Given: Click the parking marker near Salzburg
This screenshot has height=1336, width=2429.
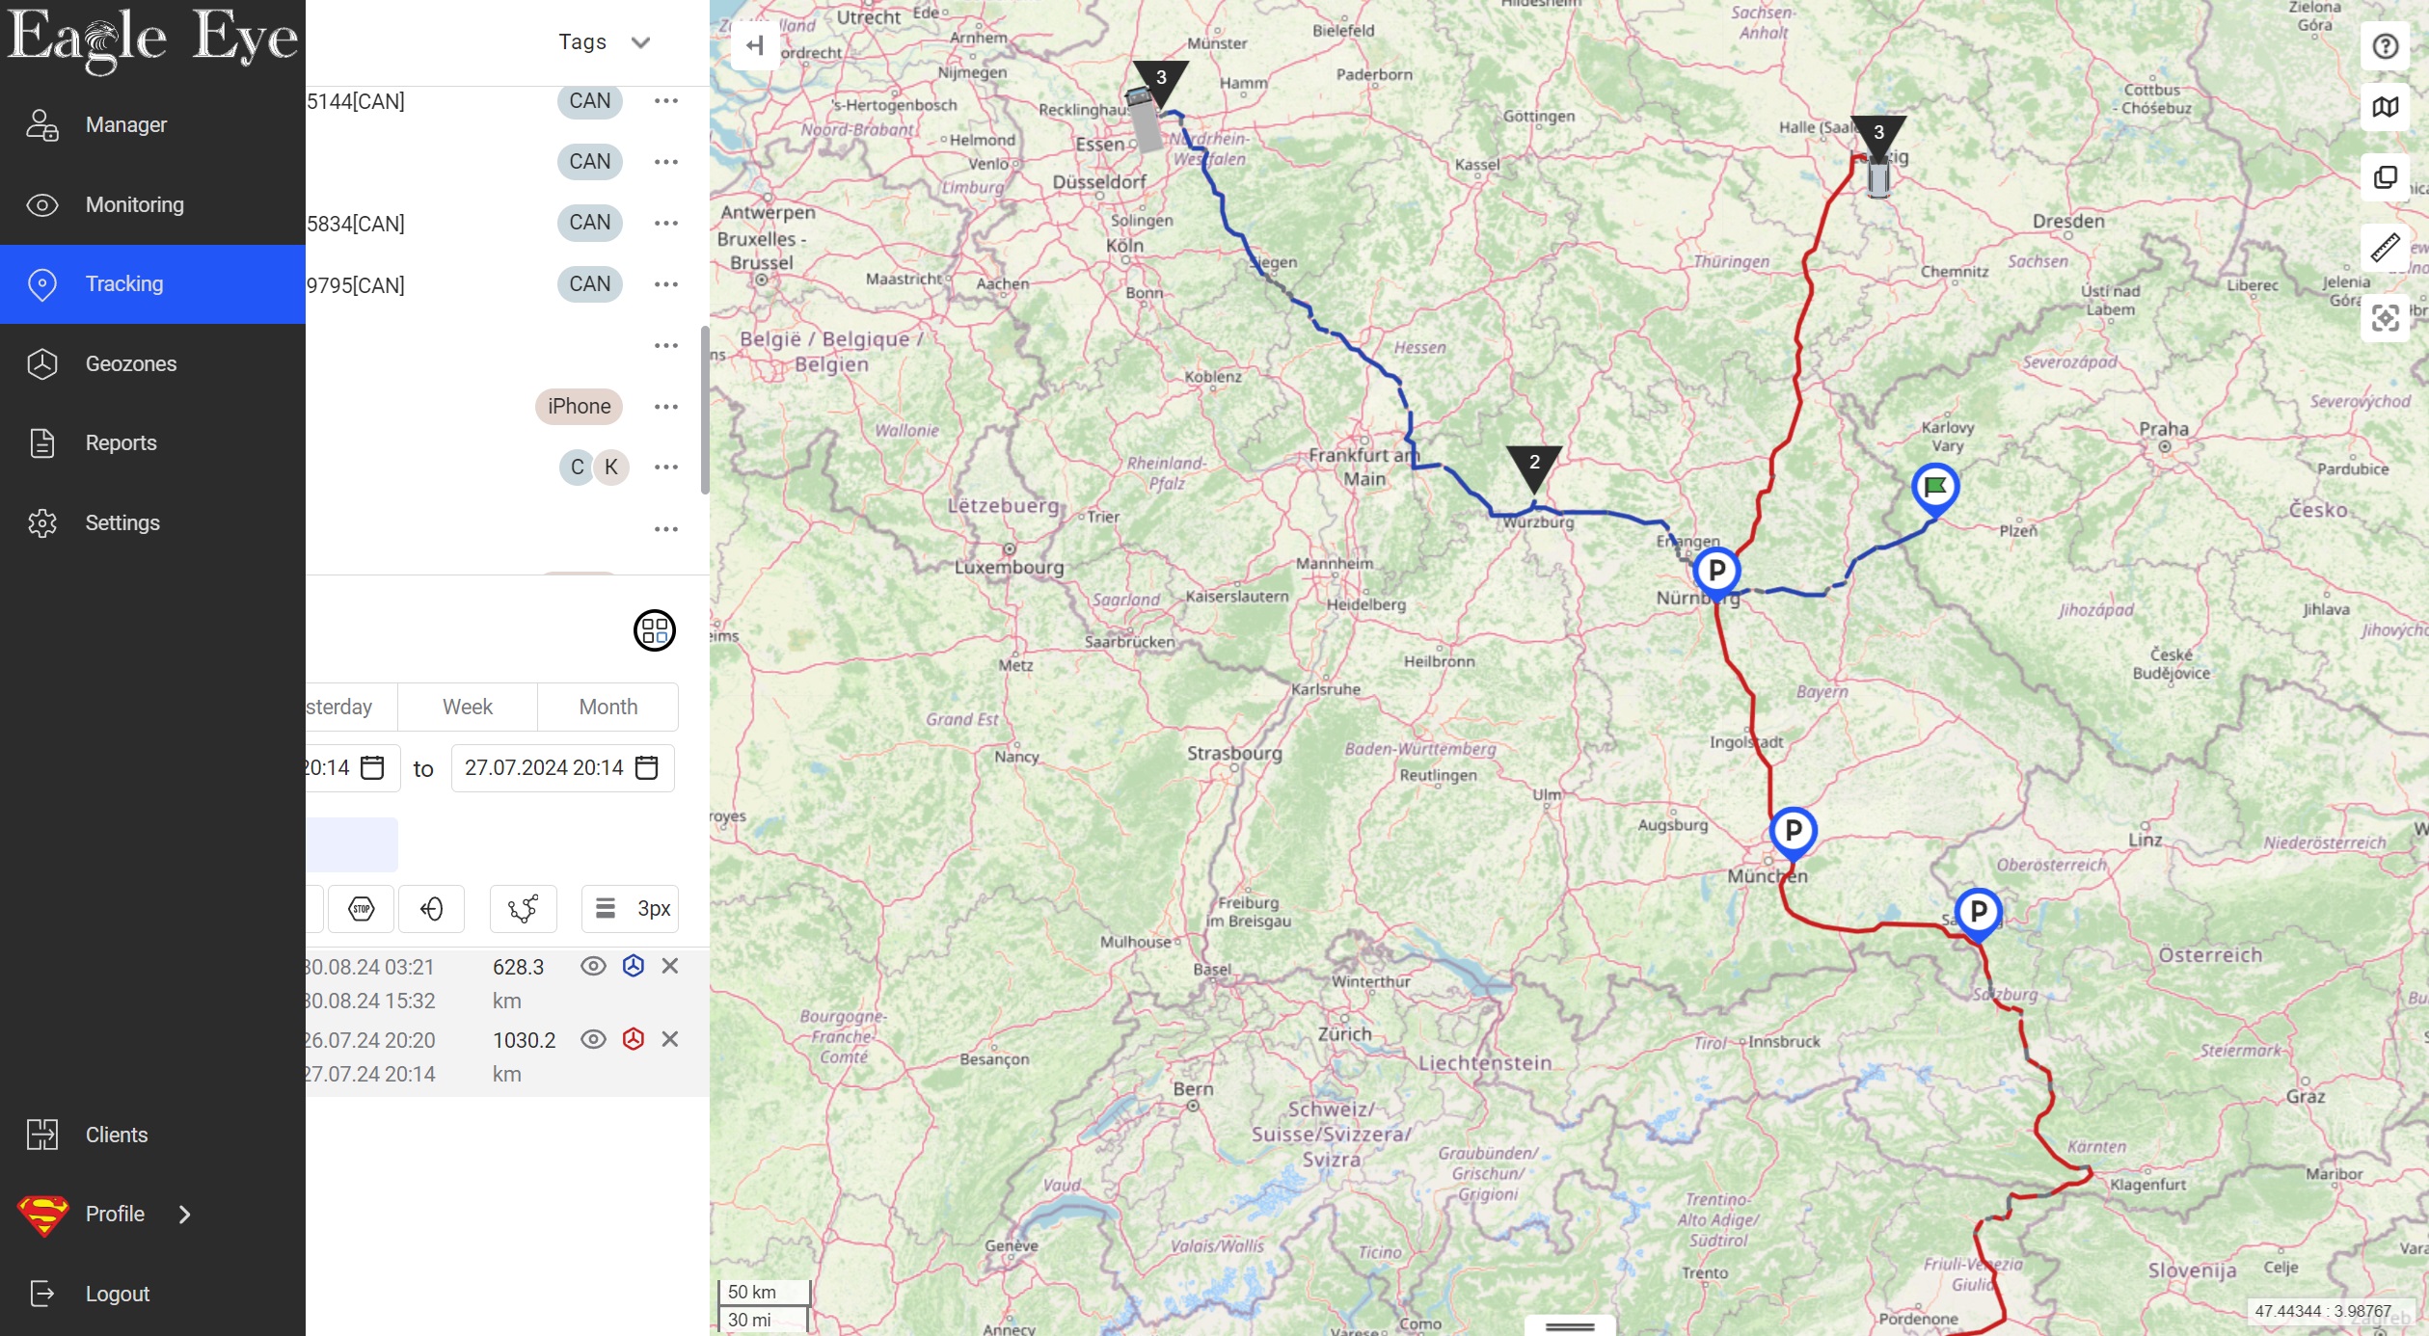Looking at the screenshot, I should coord(1979,912).
